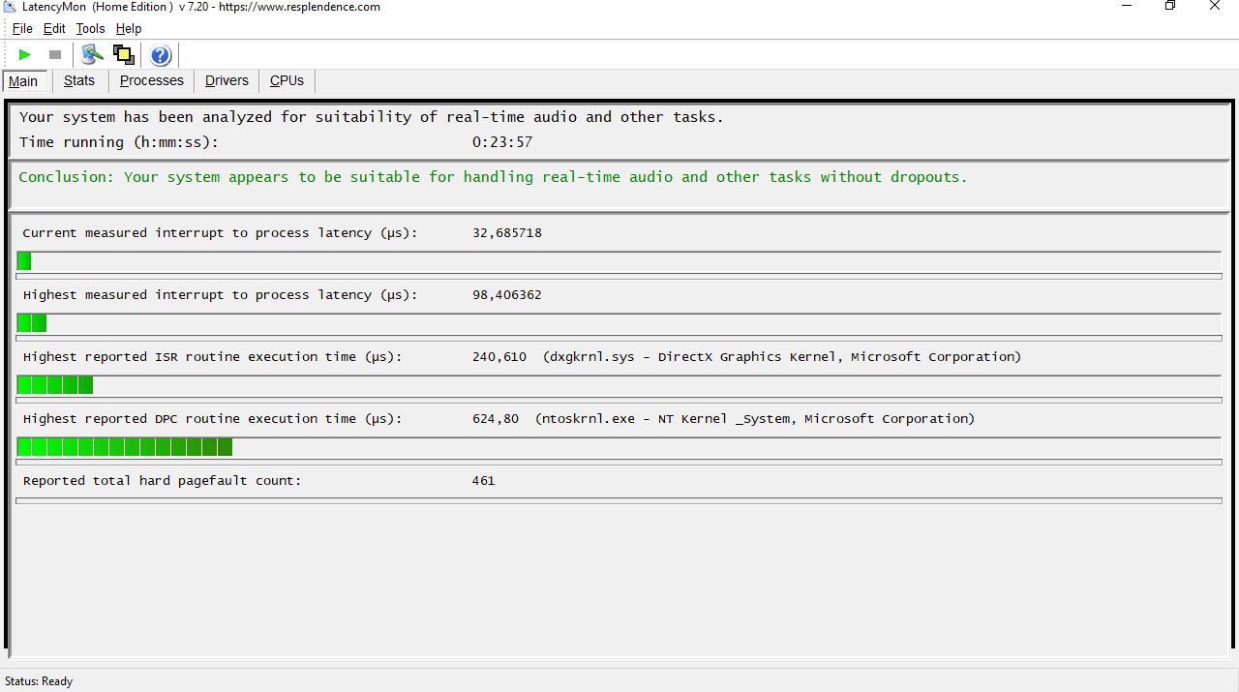Open the File menu

(x=22, y=29)
